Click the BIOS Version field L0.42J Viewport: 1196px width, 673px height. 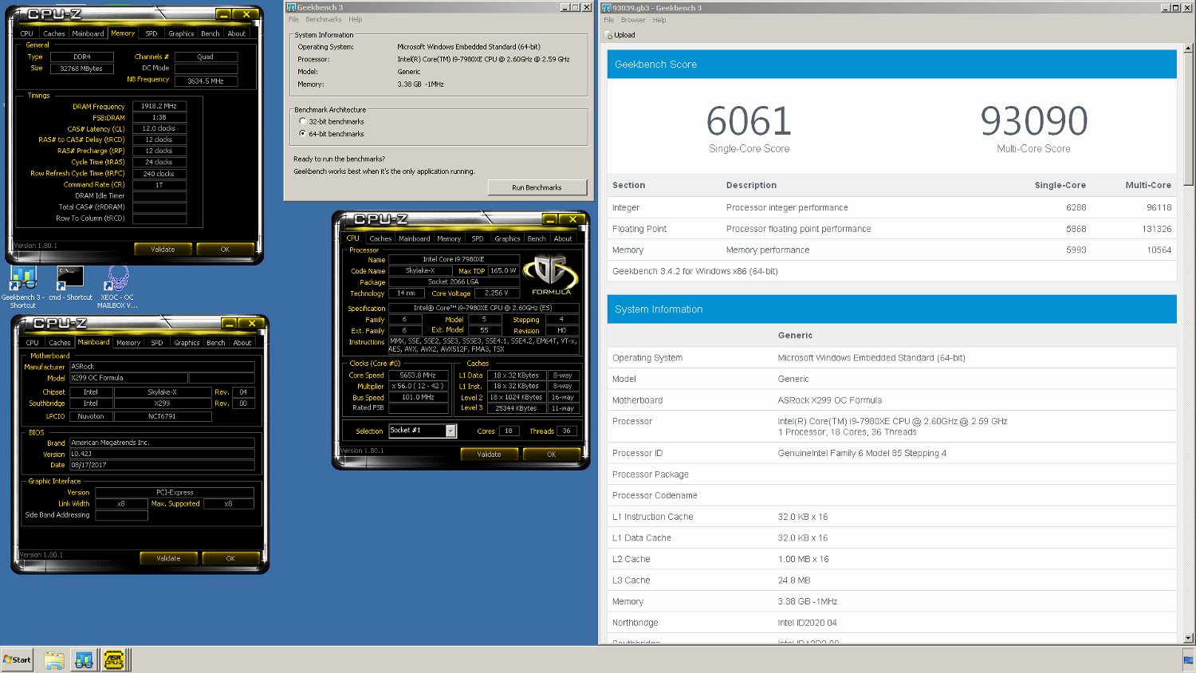pyautogui.click(x=162, y=454)
